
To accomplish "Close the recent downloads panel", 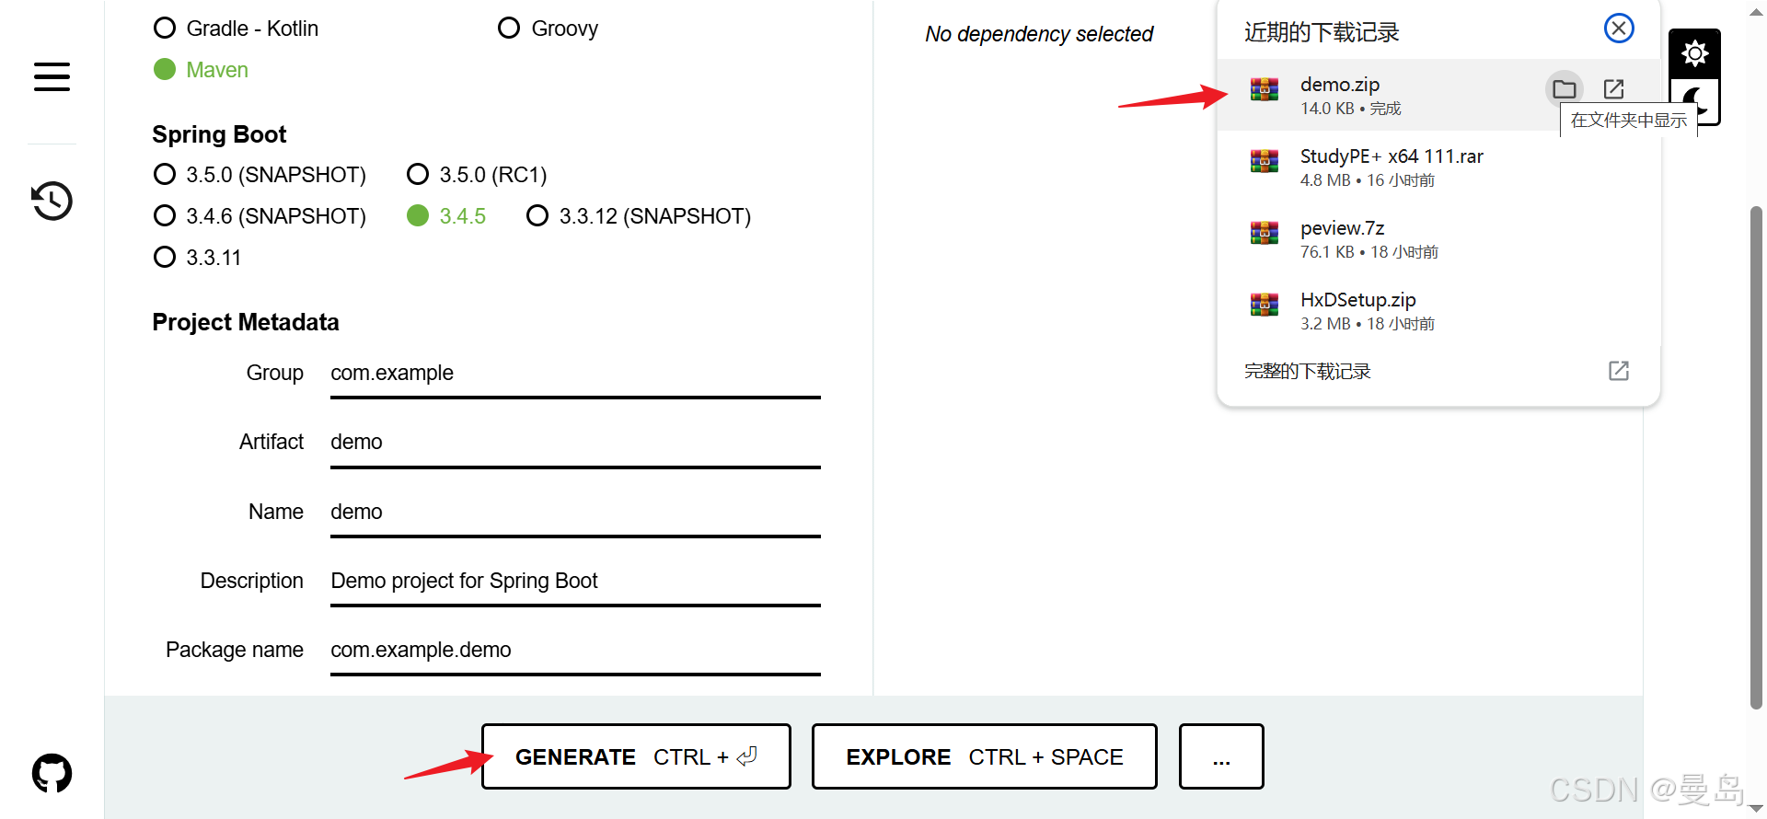I will click(1619, 29).
